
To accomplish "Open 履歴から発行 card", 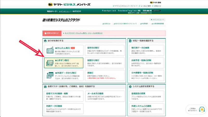I will click(x=105, y=63).
